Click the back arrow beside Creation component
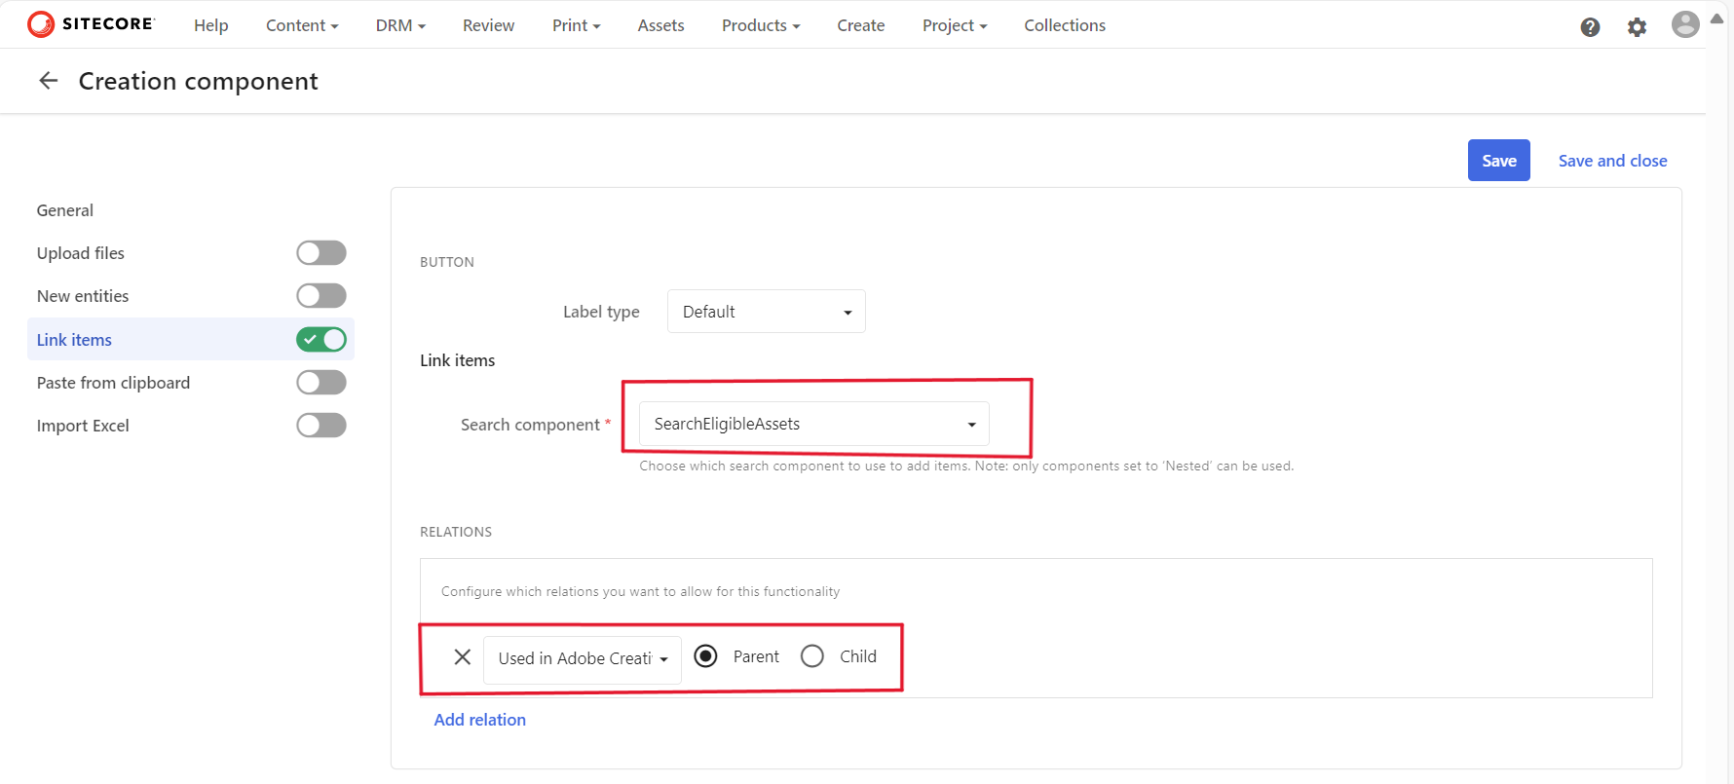Image resolution: width=1734 pixels, height=784 pixels. point(48,81)
